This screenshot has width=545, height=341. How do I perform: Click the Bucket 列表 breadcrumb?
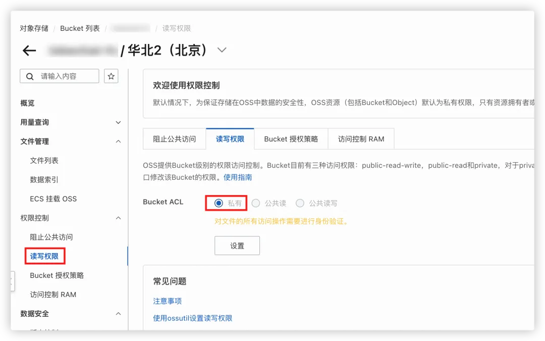point(80,28)
